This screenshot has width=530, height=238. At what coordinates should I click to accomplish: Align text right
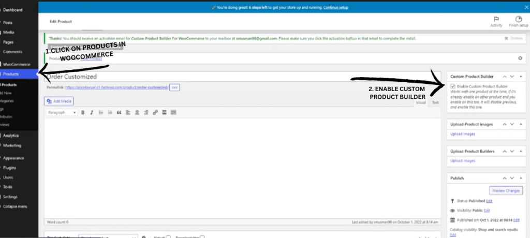[x=146, y=113]
